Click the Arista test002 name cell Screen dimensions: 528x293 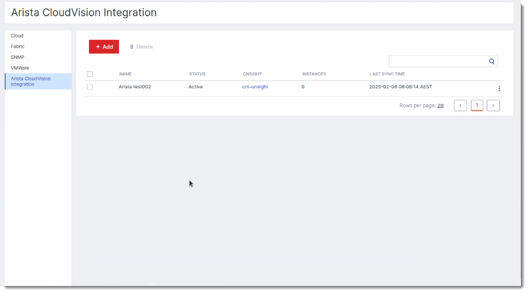point(135,87)
